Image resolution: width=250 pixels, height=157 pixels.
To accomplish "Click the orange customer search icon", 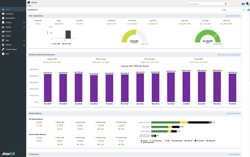I will [x=226, y=4].
